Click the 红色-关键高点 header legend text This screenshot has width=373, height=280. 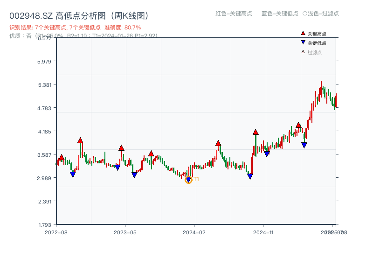pyautogui.click(x=234, y=14)
